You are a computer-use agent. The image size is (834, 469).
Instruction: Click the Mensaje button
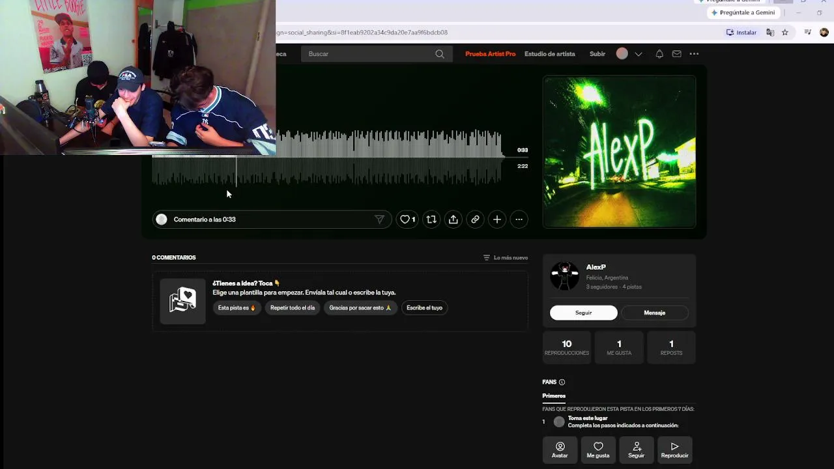click(x=655, y=313)
